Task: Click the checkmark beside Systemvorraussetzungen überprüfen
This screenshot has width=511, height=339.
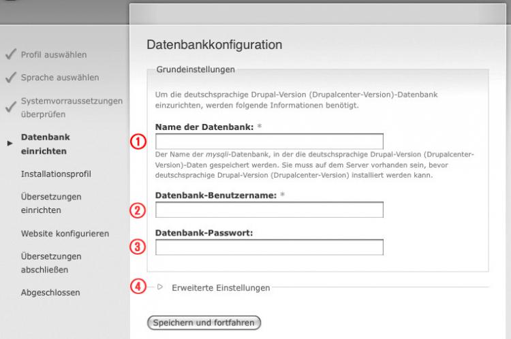Action: (10, 107)
